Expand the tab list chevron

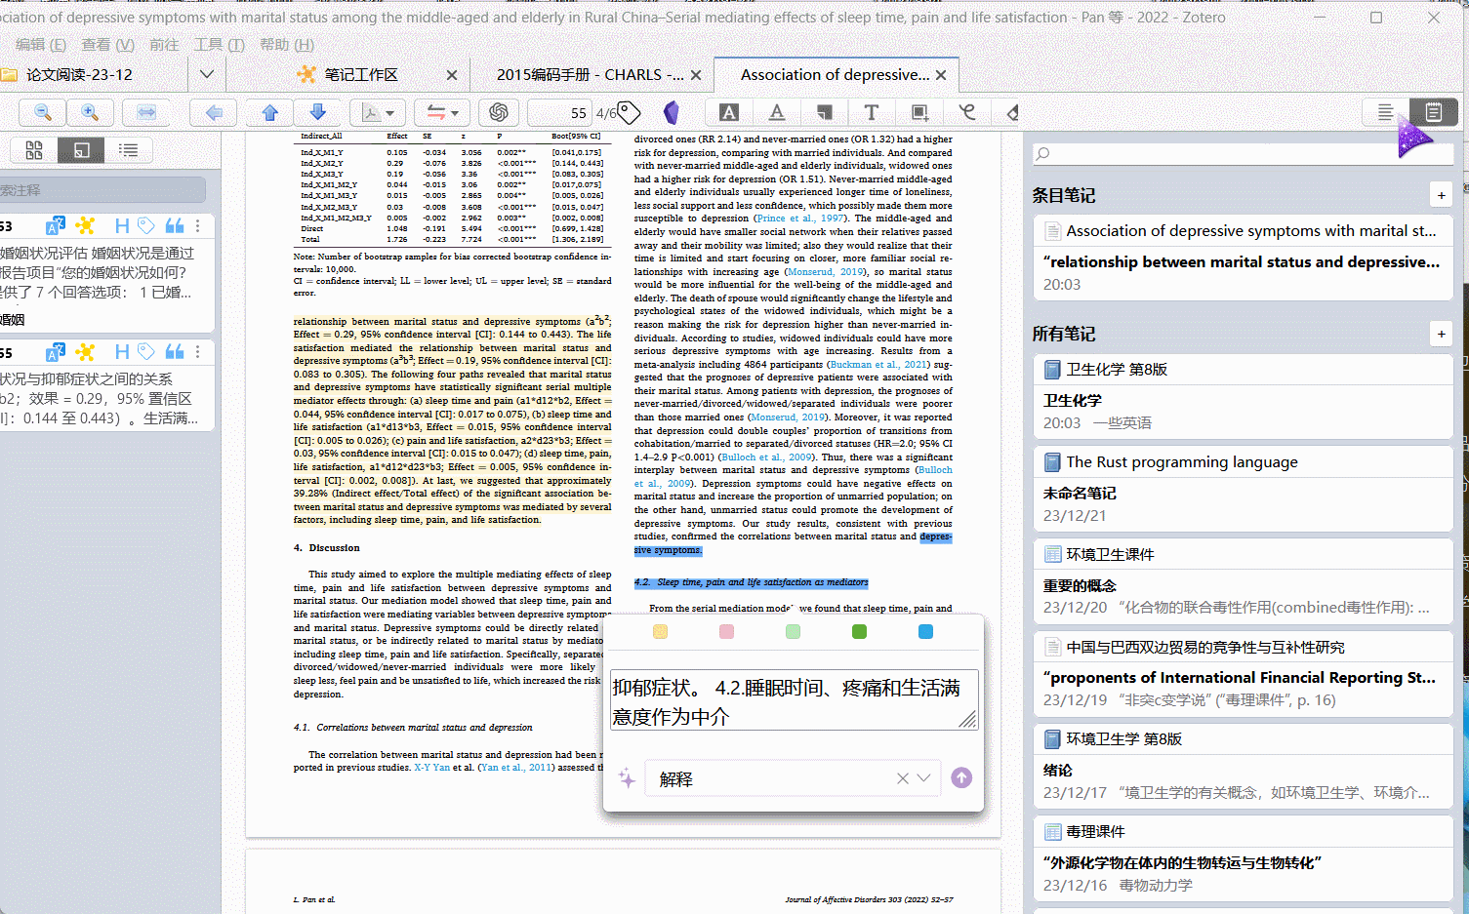click(x=207, y=74)
